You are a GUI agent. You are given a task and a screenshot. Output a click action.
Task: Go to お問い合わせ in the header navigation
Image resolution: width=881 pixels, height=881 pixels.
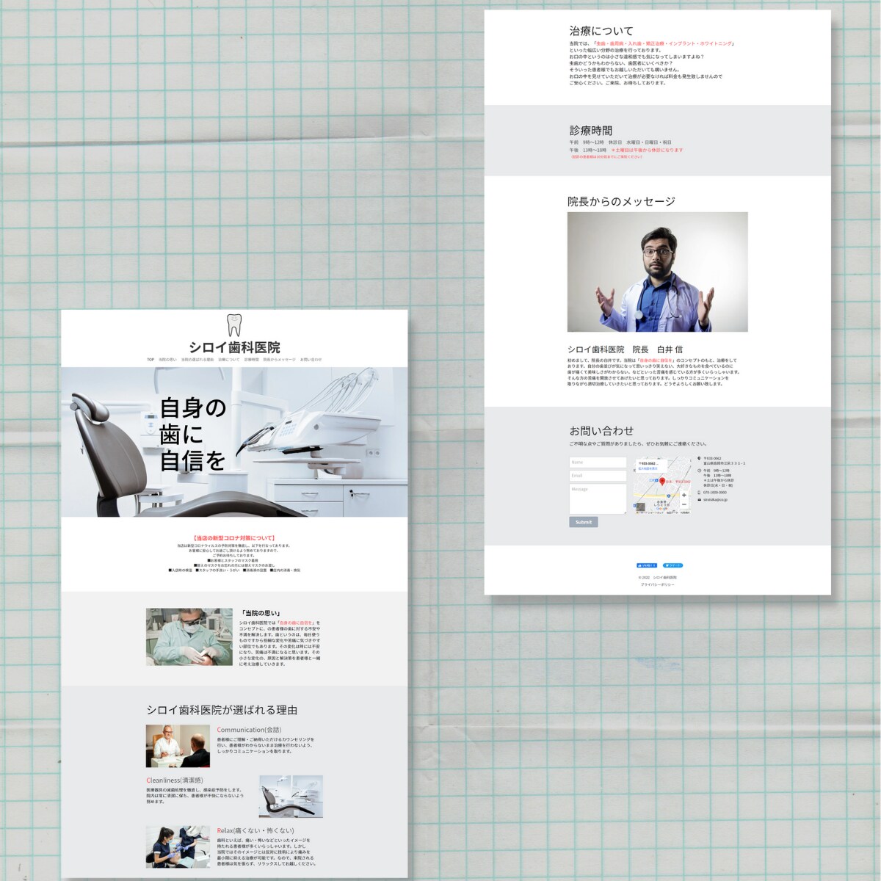(x=311, y=360)
